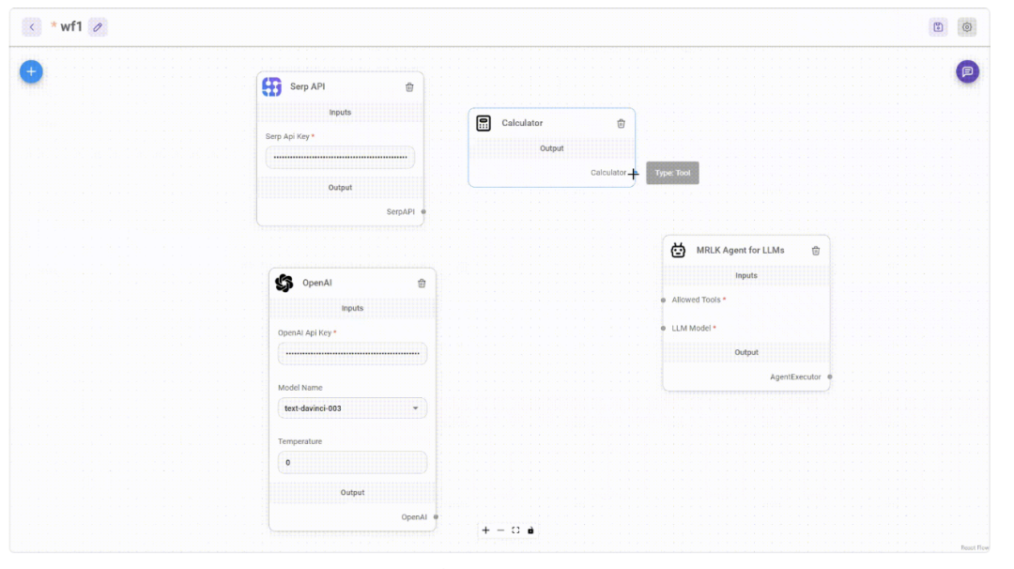The image size is (1014, 569).
Task: Click the AgentExecutor output handle
Action: point(830,377)
